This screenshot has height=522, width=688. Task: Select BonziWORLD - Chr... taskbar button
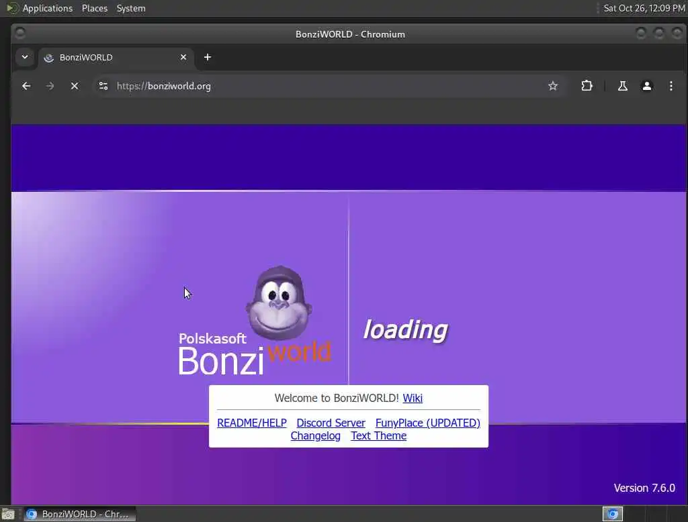(x=79, y=514)
